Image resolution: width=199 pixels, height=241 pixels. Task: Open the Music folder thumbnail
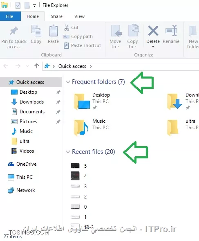click(x=81, y=128)
